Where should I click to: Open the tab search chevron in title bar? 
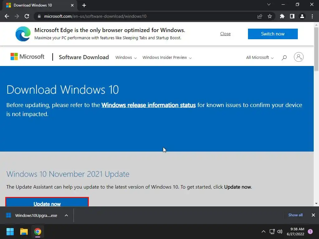[x=269, y=4]
